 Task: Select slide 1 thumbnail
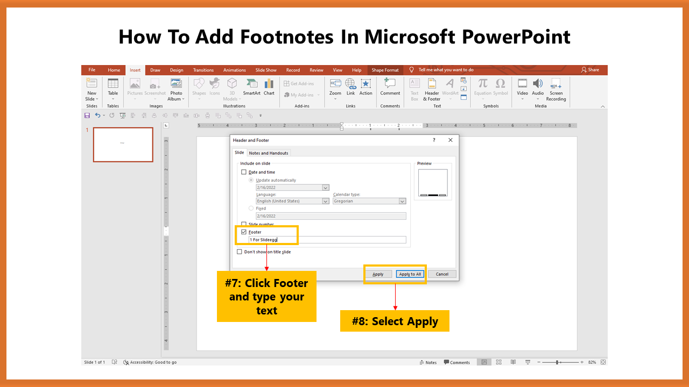123,144
